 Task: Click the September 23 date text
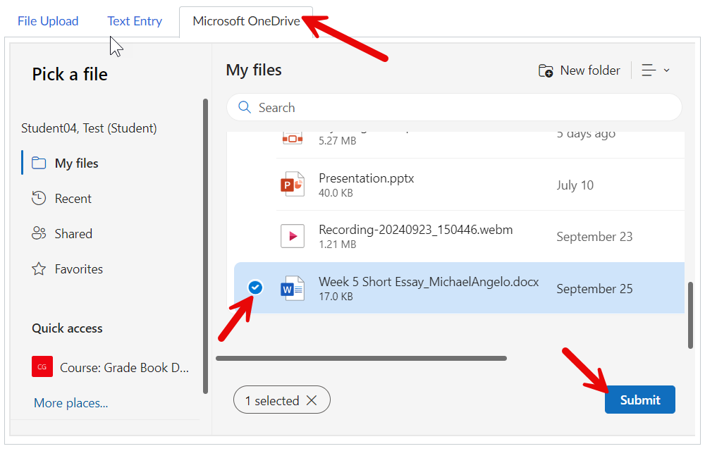[x=594, y=237]
